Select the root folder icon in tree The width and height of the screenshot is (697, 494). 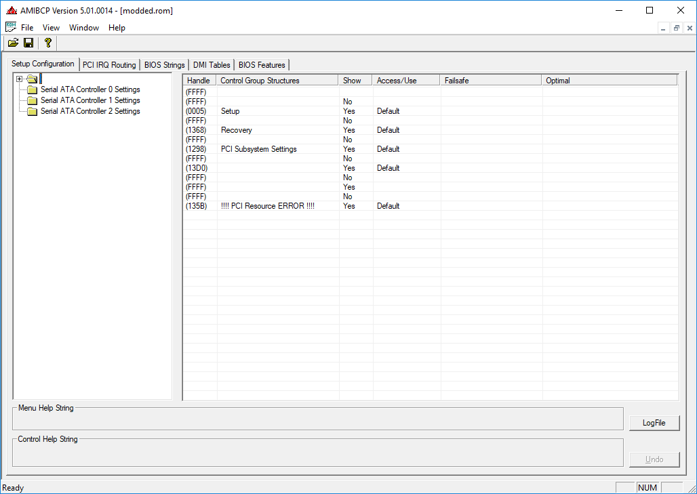click(x=32, y=79)
